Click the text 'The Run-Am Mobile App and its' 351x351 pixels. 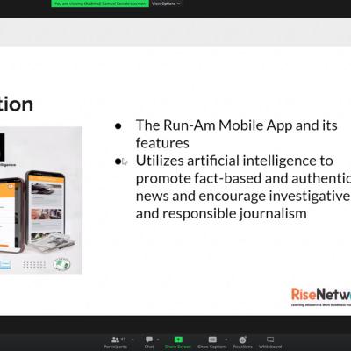tap(237, 125)
